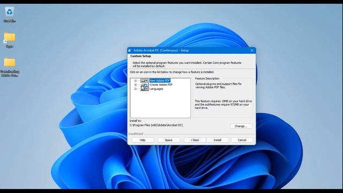Screen dimensions: 343x193
Task: Click the Feature Description label
Action: click(207, 79)
